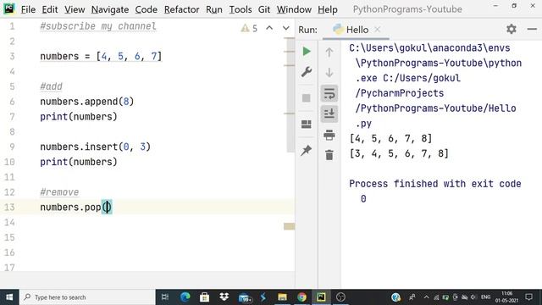Pin the Run tab with pin icon
Image resolution: width=542 pixels, height=305 pixels.
point(307,151)
